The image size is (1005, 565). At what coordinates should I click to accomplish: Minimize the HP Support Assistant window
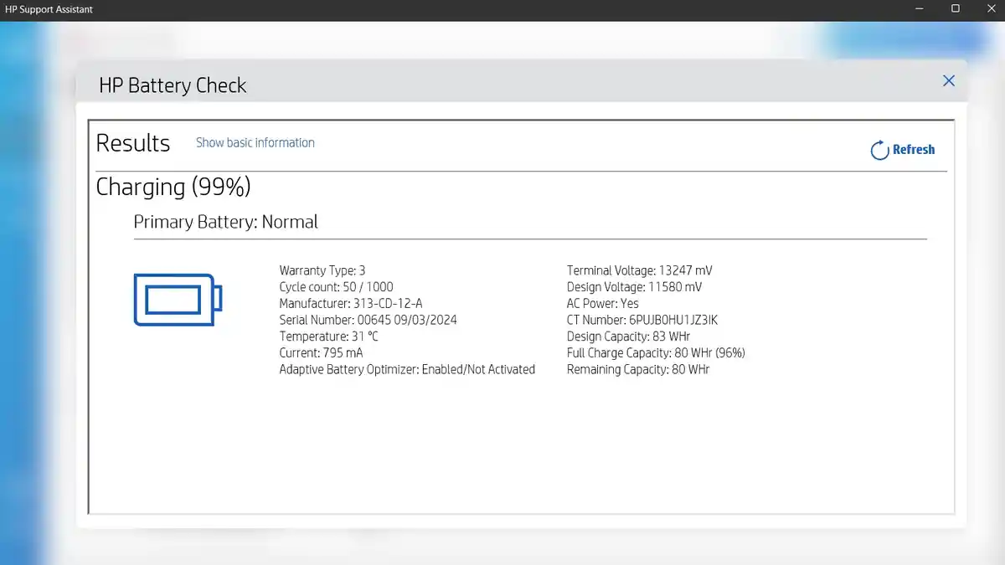tap(919, 9)
